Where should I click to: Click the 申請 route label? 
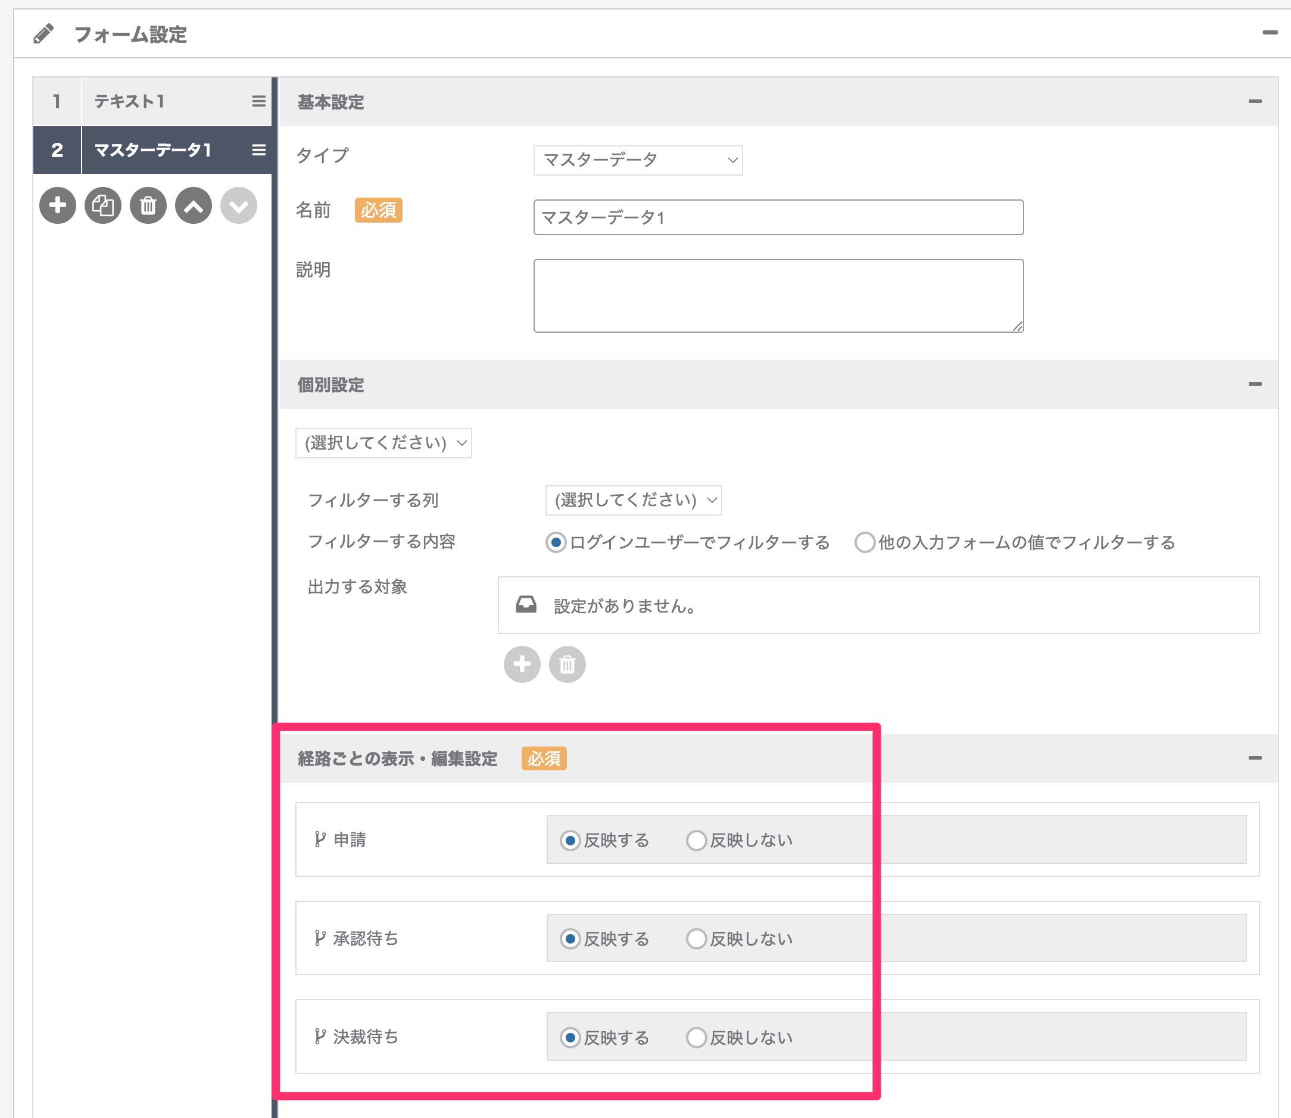350,840
